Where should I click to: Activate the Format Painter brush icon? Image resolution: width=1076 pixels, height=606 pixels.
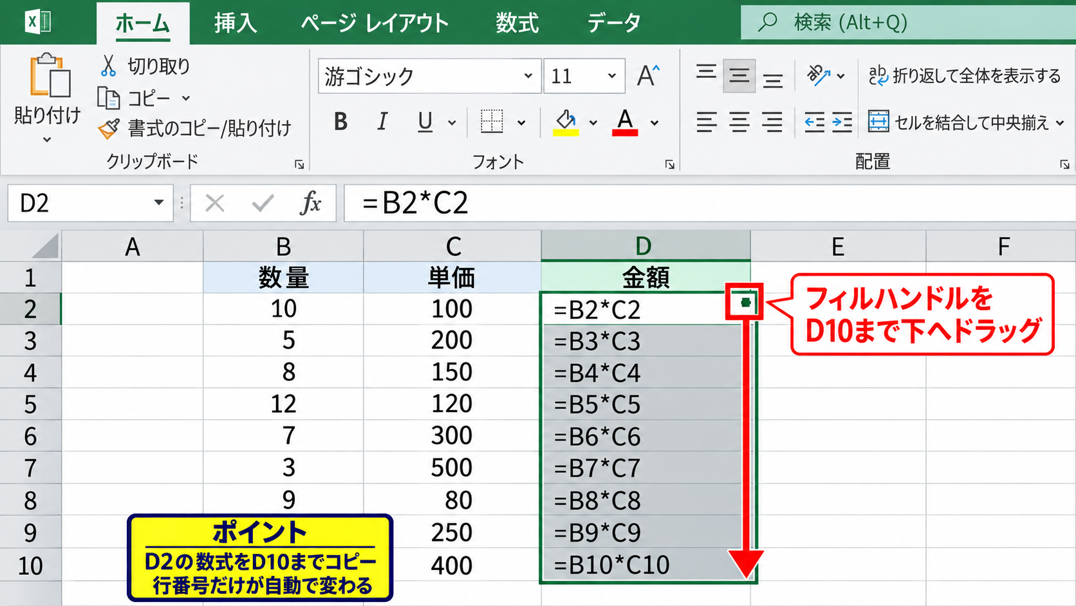tap(108, 129)
